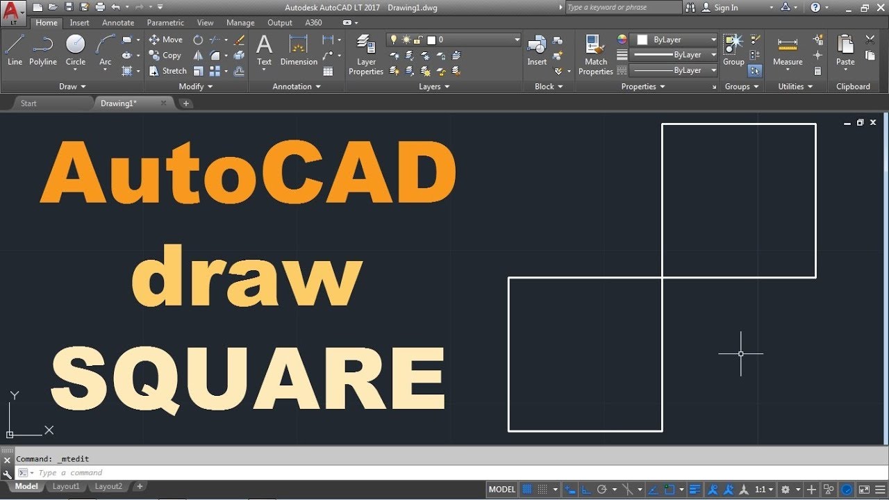
Task: Click the Copy tool
Action: click(165, 55)
